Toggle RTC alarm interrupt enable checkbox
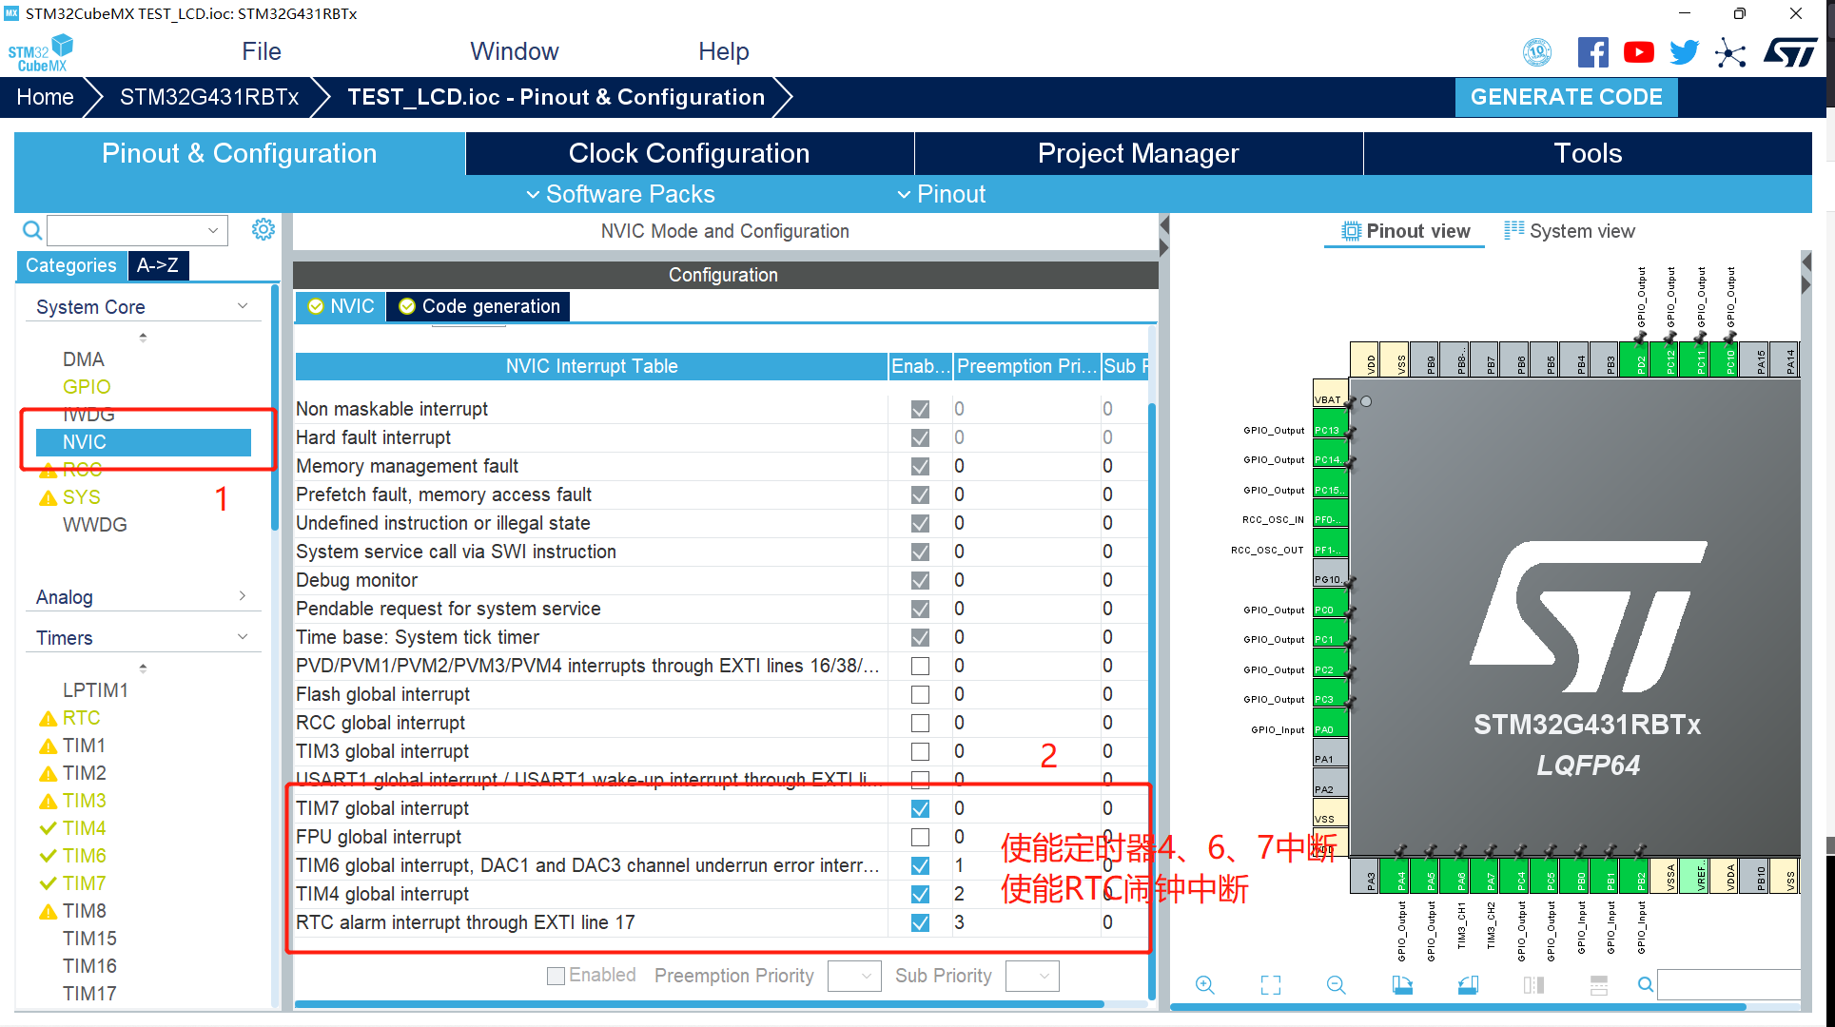The image size is (1835, 1027). click(920, 922)
